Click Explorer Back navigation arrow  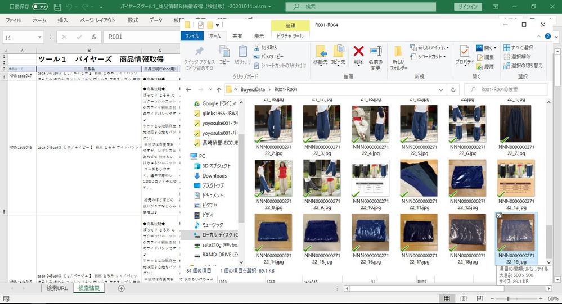coord(188,89)
